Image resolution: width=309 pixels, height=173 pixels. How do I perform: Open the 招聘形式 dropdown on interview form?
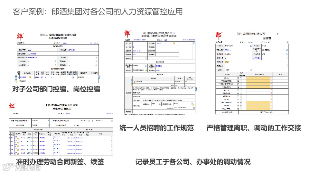click(146, 58)
